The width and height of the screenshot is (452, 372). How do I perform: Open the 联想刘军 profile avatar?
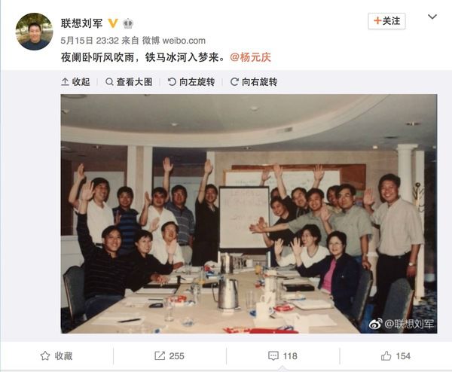[x=34, y=32]
